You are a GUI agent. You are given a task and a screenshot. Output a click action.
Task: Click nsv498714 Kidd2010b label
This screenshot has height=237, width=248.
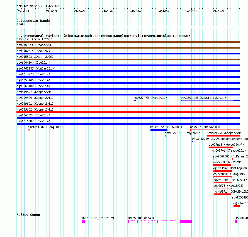point(231,191)
